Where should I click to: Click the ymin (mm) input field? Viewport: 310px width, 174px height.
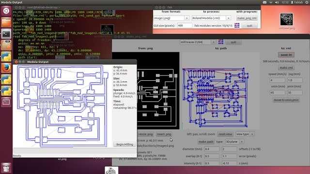pos(295,92)
